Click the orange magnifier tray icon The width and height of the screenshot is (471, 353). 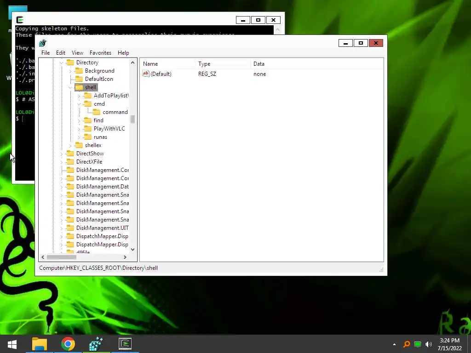[407, 344]
